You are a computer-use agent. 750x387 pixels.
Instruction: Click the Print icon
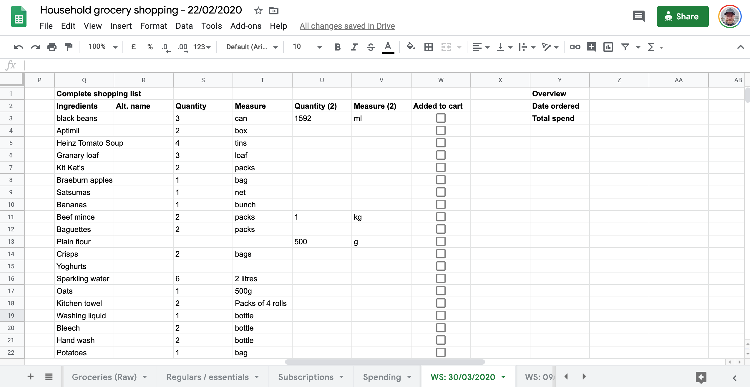coord(52,47)
